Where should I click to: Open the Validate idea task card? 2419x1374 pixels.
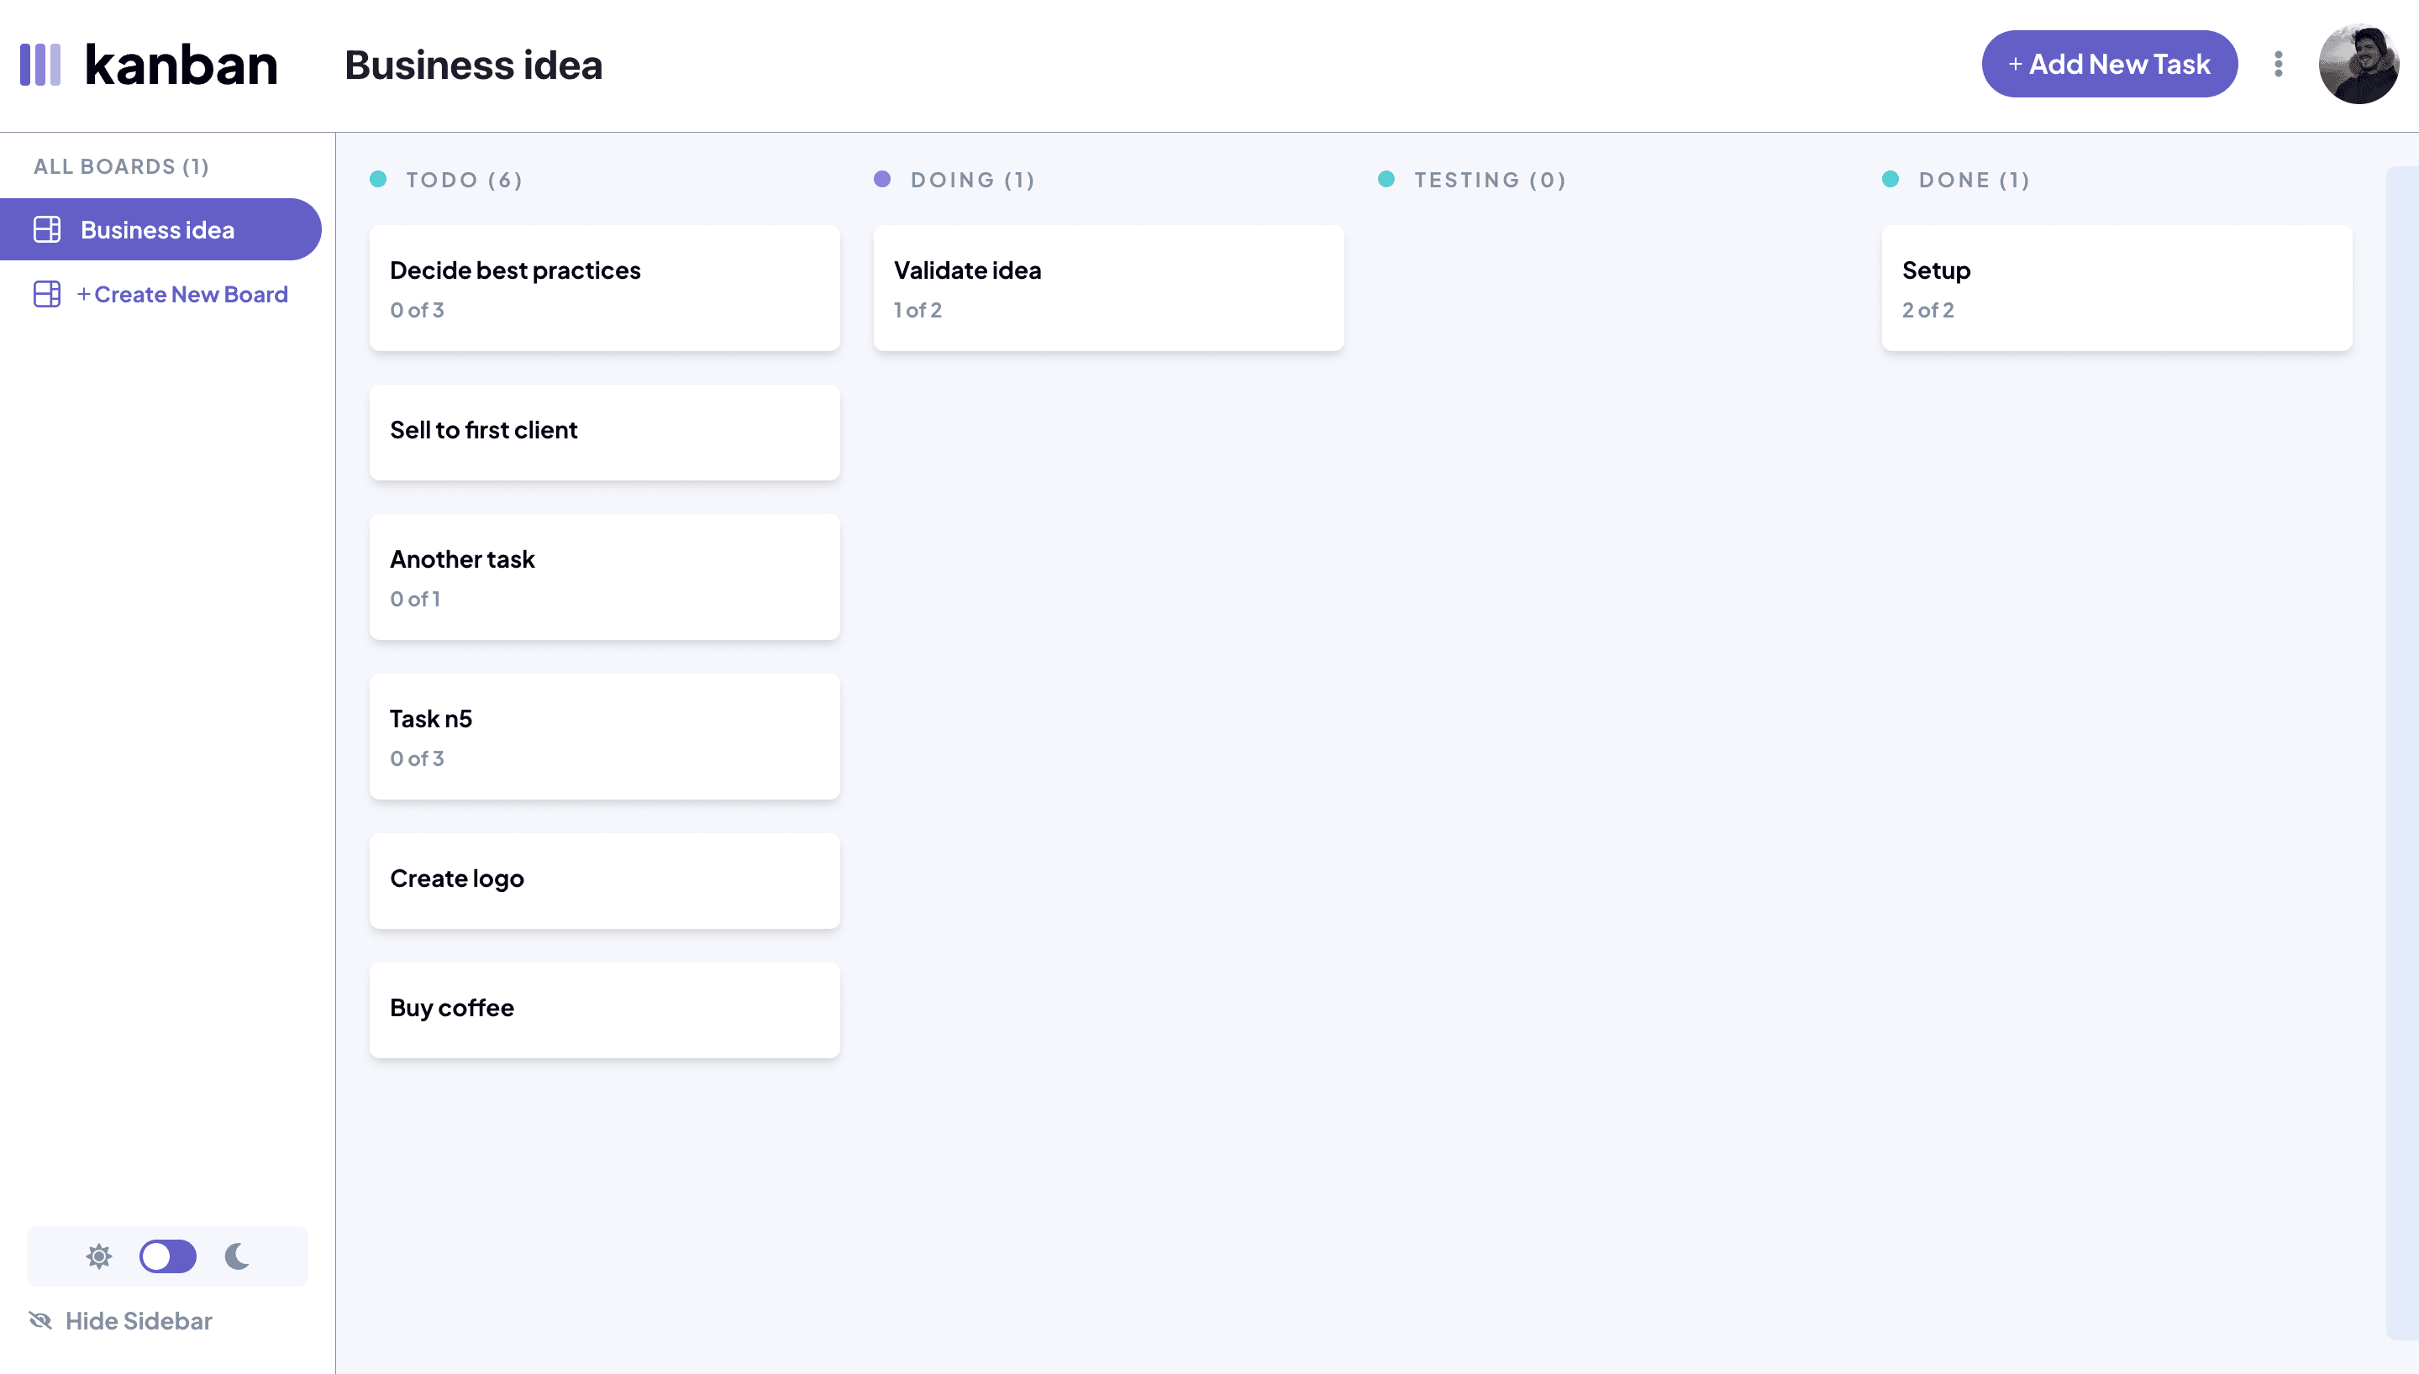click(x=1107, y=287)
